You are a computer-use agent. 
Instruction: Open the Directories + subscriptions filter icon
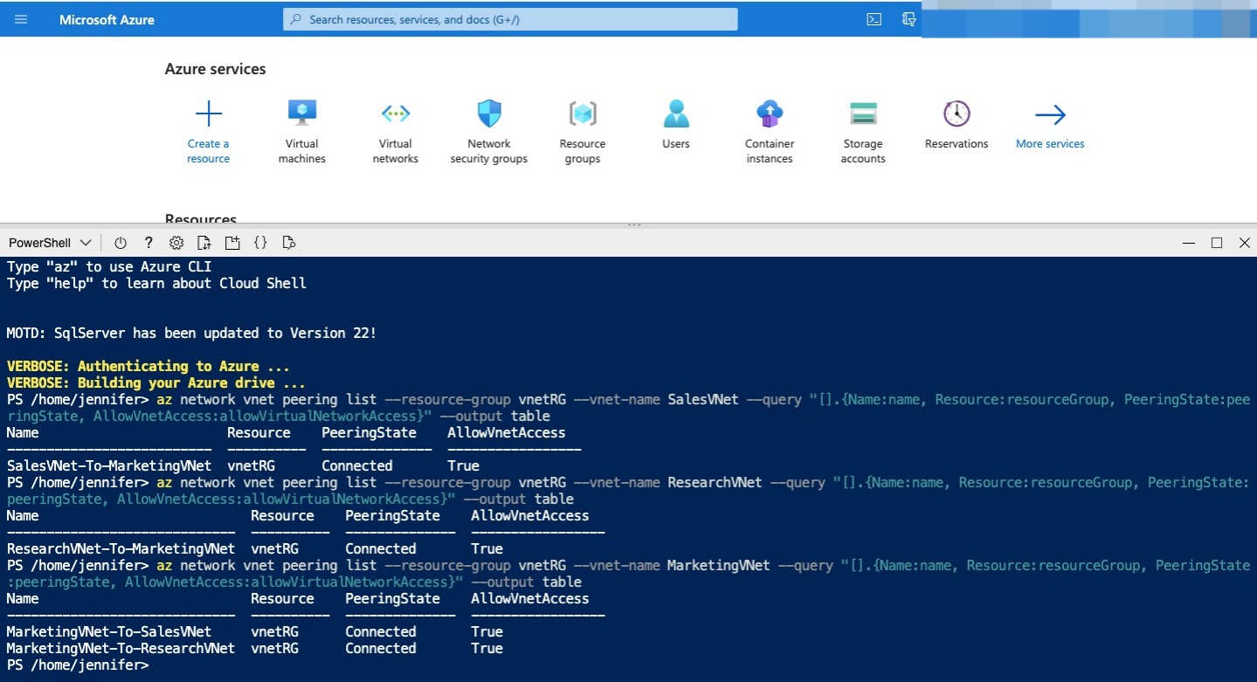click(909, 19)
